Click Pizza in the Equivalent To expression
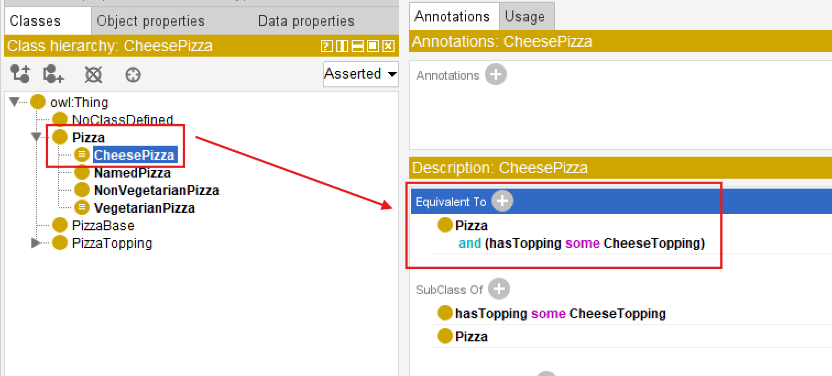Image resolution: width=832 pixels, height=376 pixels. pos(472,225)
